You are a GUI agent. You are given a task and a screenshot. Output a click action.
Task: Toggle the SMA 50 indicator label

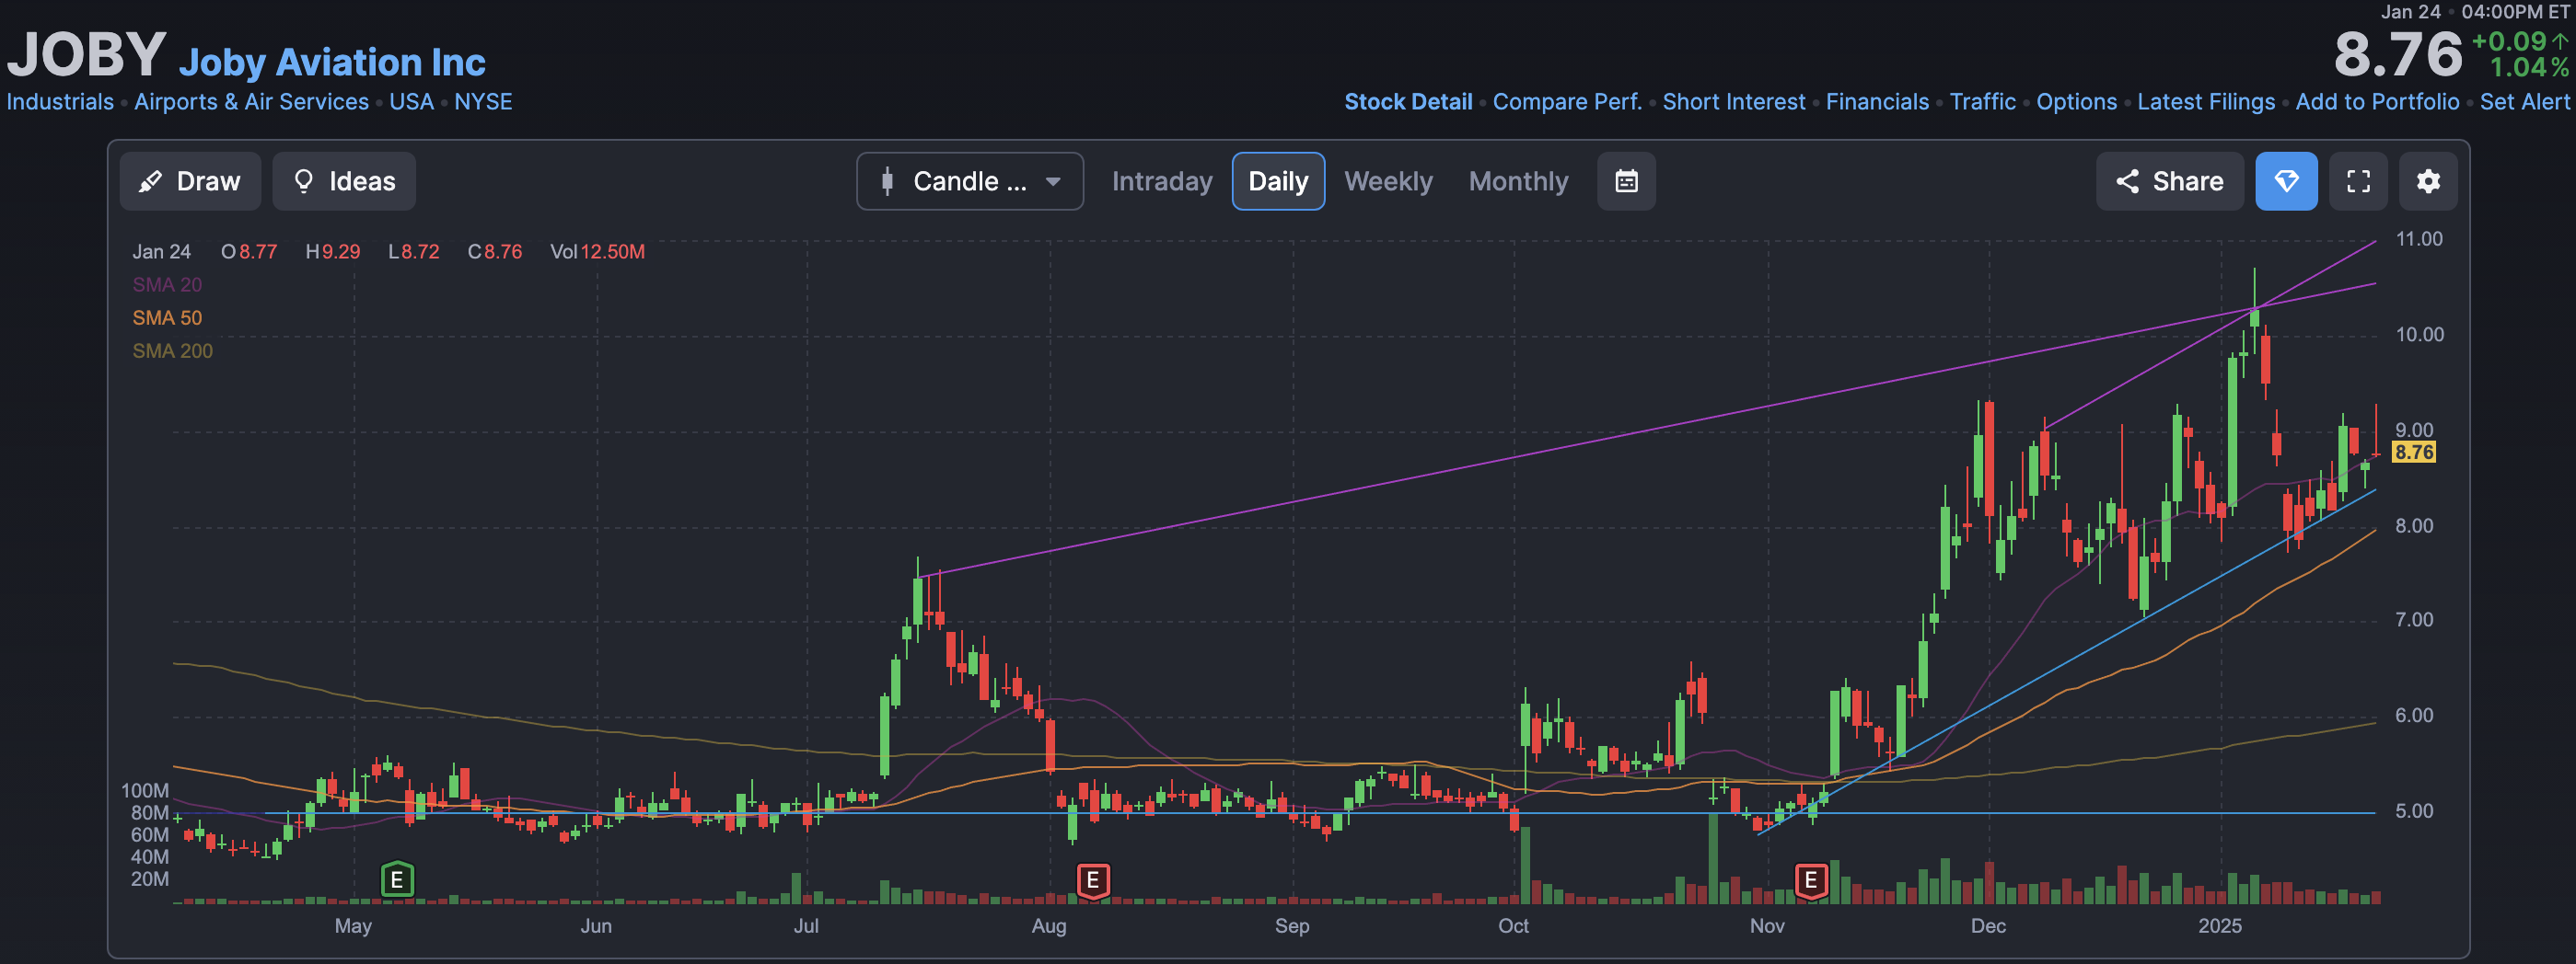(167, 317)
